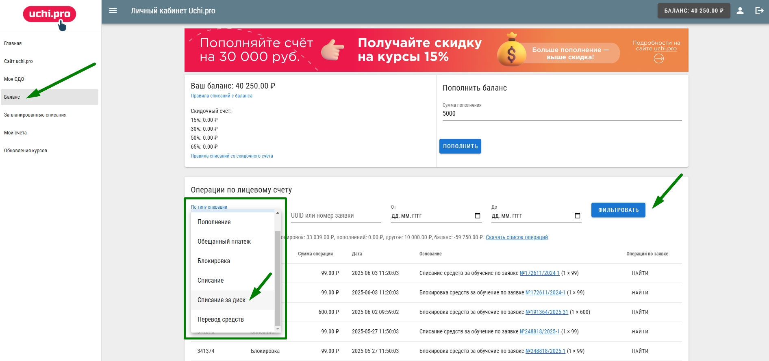This screenshot has width=769, height=361.
Task: Click the dropdown list scrollbar thumb
Action: click(x=278, y=278)
